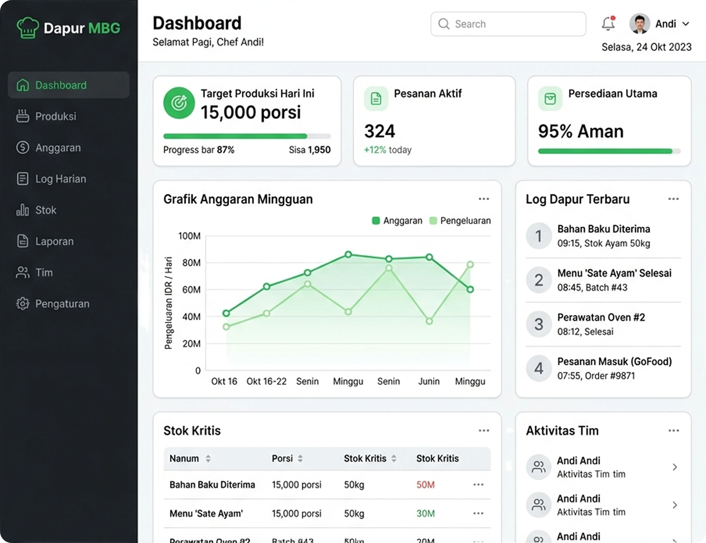Viewport: 706px width, 543px height.
Task: Click log entry number 4 badge
Action: coord(539,368)
